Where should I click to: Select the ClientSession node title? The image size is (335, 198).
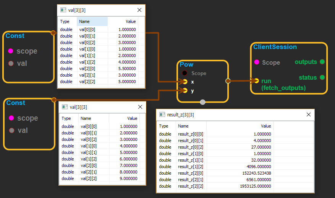[x=275, y=47]
